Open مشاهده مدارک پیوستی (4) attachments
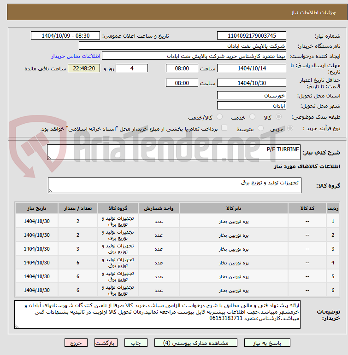 click(x=196, y=343)
